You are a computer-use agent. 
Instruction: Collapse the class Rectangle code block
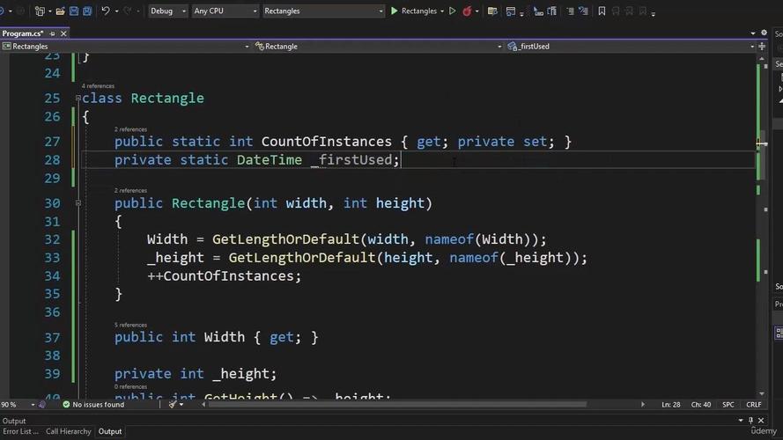(x=78, y=99)
